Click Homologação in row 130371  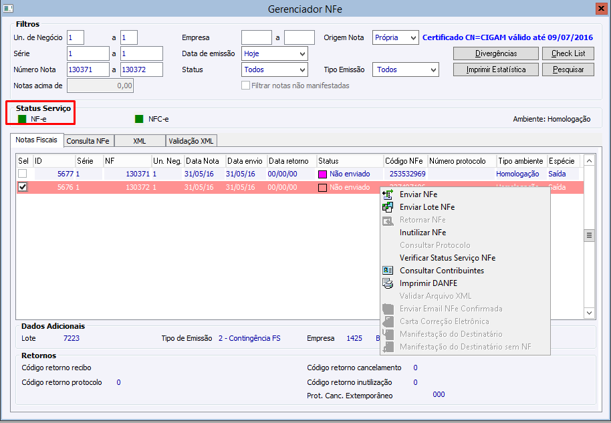(x=517, y=174)
